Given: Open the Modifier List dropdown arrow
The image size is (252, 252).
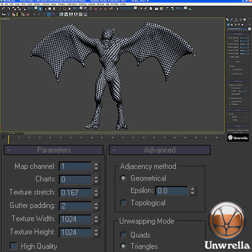Looking at the screenshot, I should pyautogui.click(x=249, y=29).
